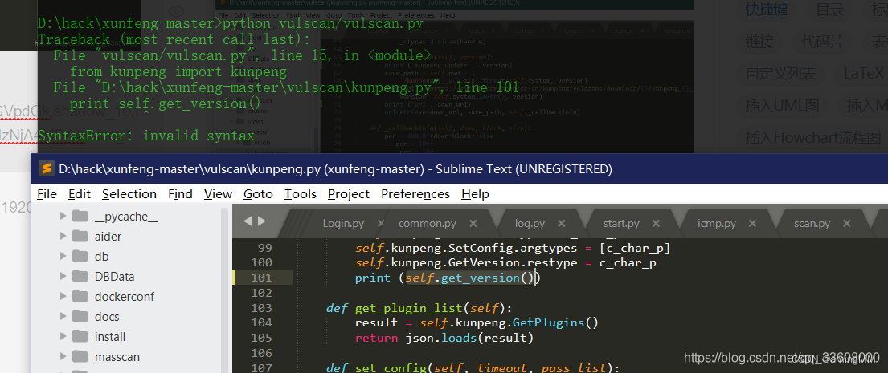Click the Sublime Text logo in the front title bar
Screen dimensions: 888x373
(47, 168)
